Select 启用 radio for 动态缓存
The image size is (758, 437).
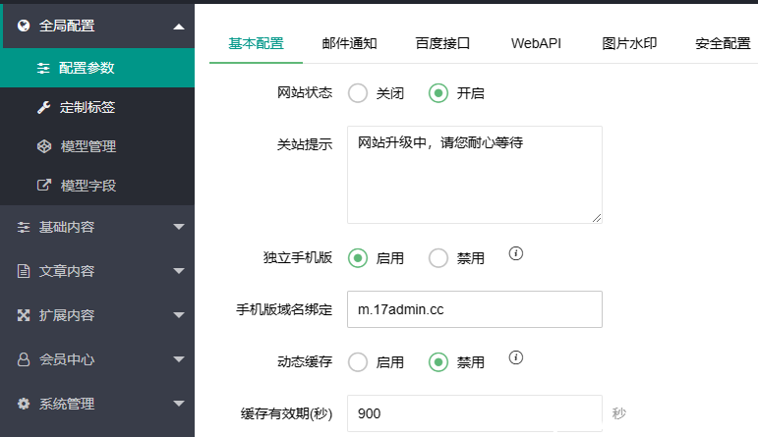(358, 362)
